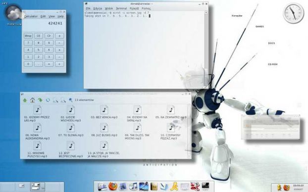Open the music note player in dock

click(x=134, y=186)
